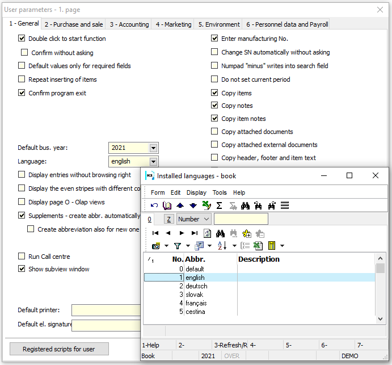The image size is (392, 365).
Task: Enable Change SN automatically without asking
Action: coord(214,52)
